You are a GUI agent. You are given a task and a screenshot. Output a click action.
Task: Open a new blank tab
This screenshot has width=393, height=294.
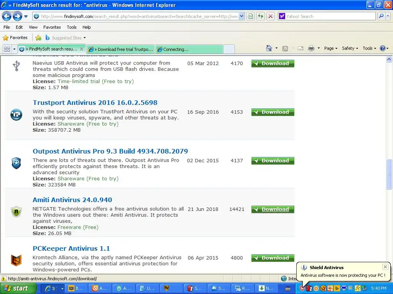pyautogui.click(x=229, y=49)
